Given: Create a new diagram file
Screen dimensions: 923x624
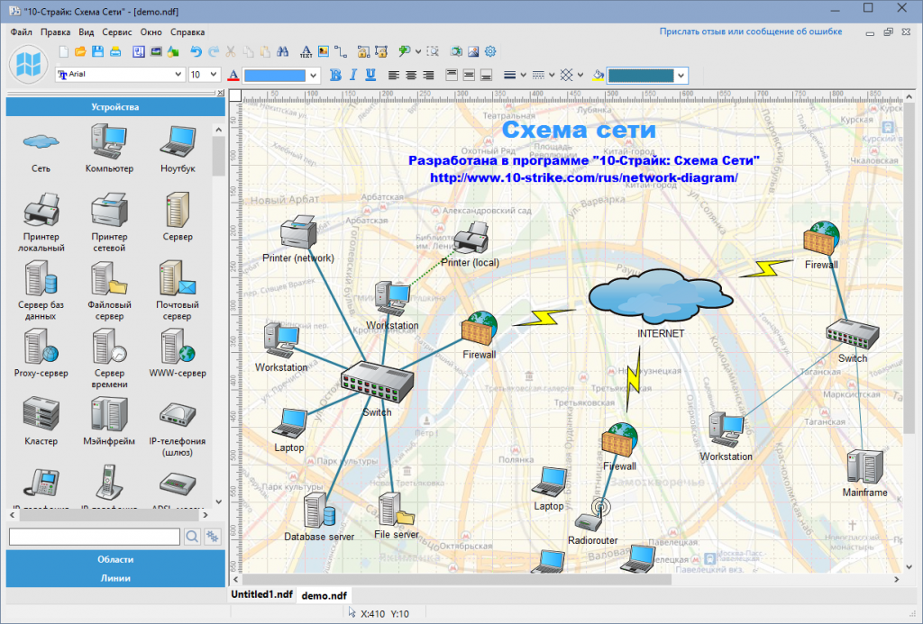Looking at the screenshot, I should (x=64, y=51).
